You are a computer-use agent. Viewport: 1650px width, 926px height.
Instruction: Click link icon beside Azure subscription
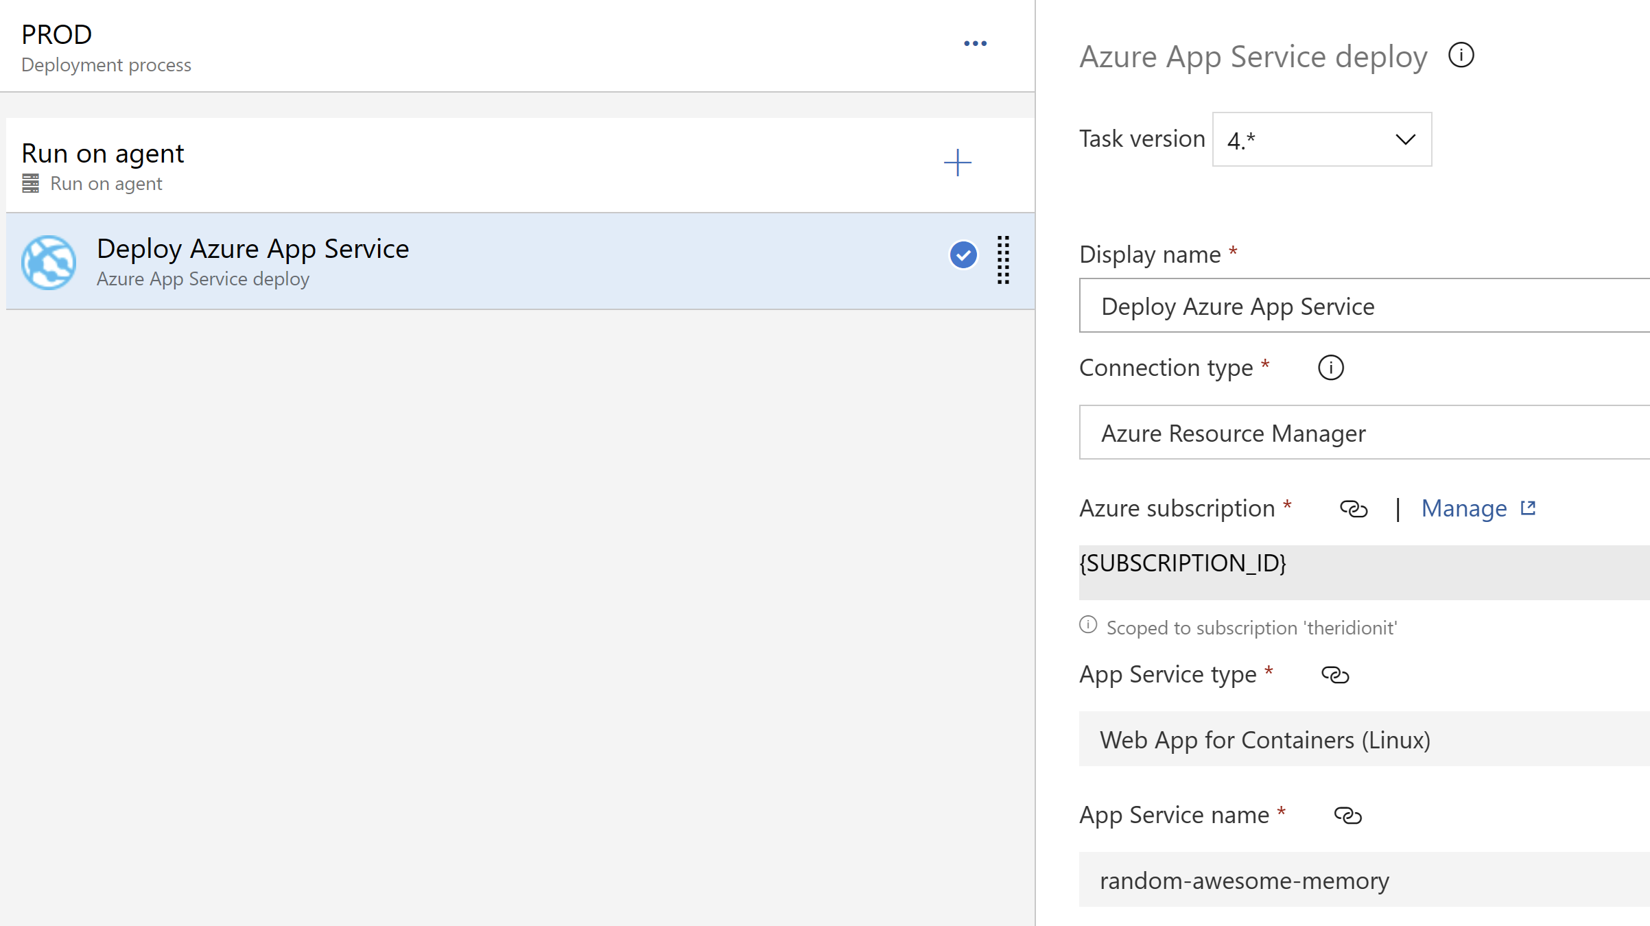(1353, 509)
